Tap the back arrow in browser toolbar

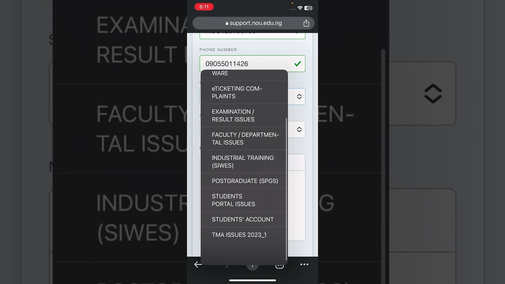198,265
